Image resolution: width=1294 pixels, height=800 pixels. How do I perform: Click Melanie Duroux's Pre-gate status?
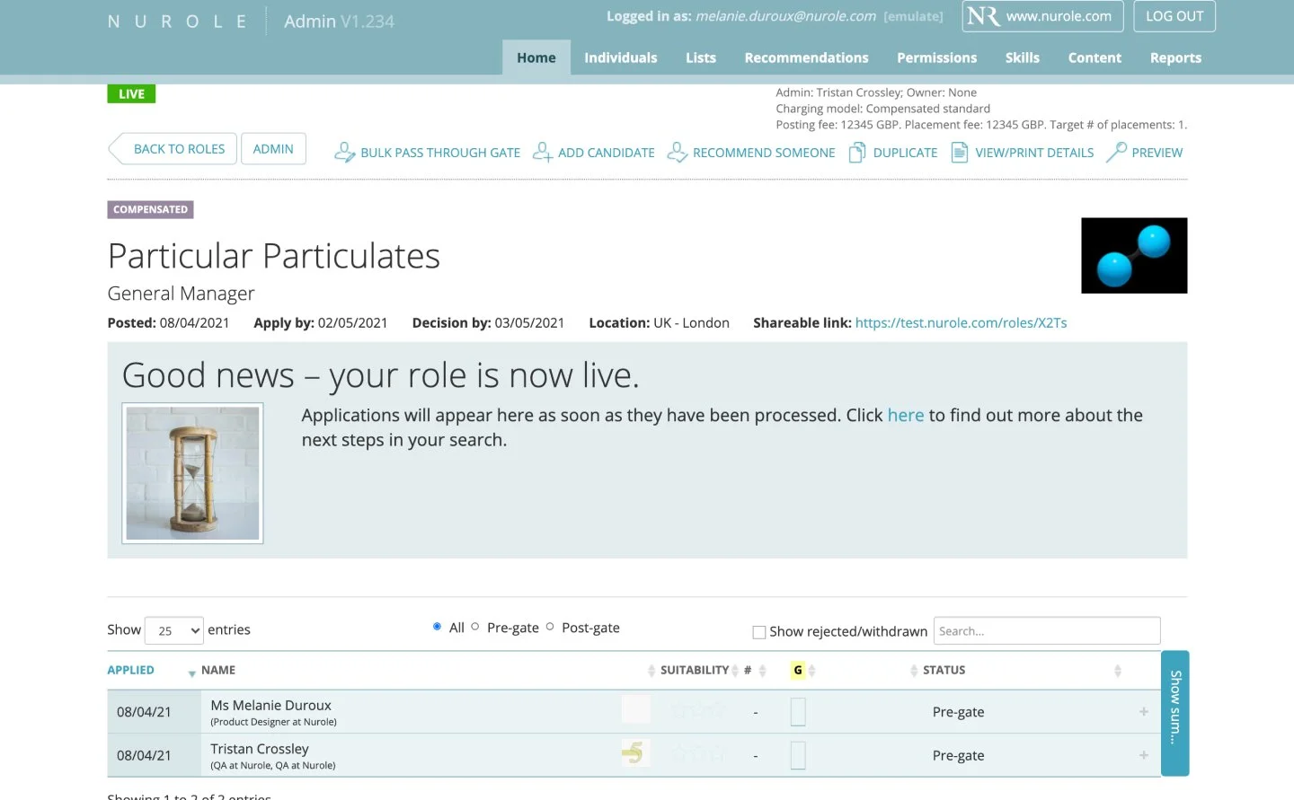coord(958,712)
